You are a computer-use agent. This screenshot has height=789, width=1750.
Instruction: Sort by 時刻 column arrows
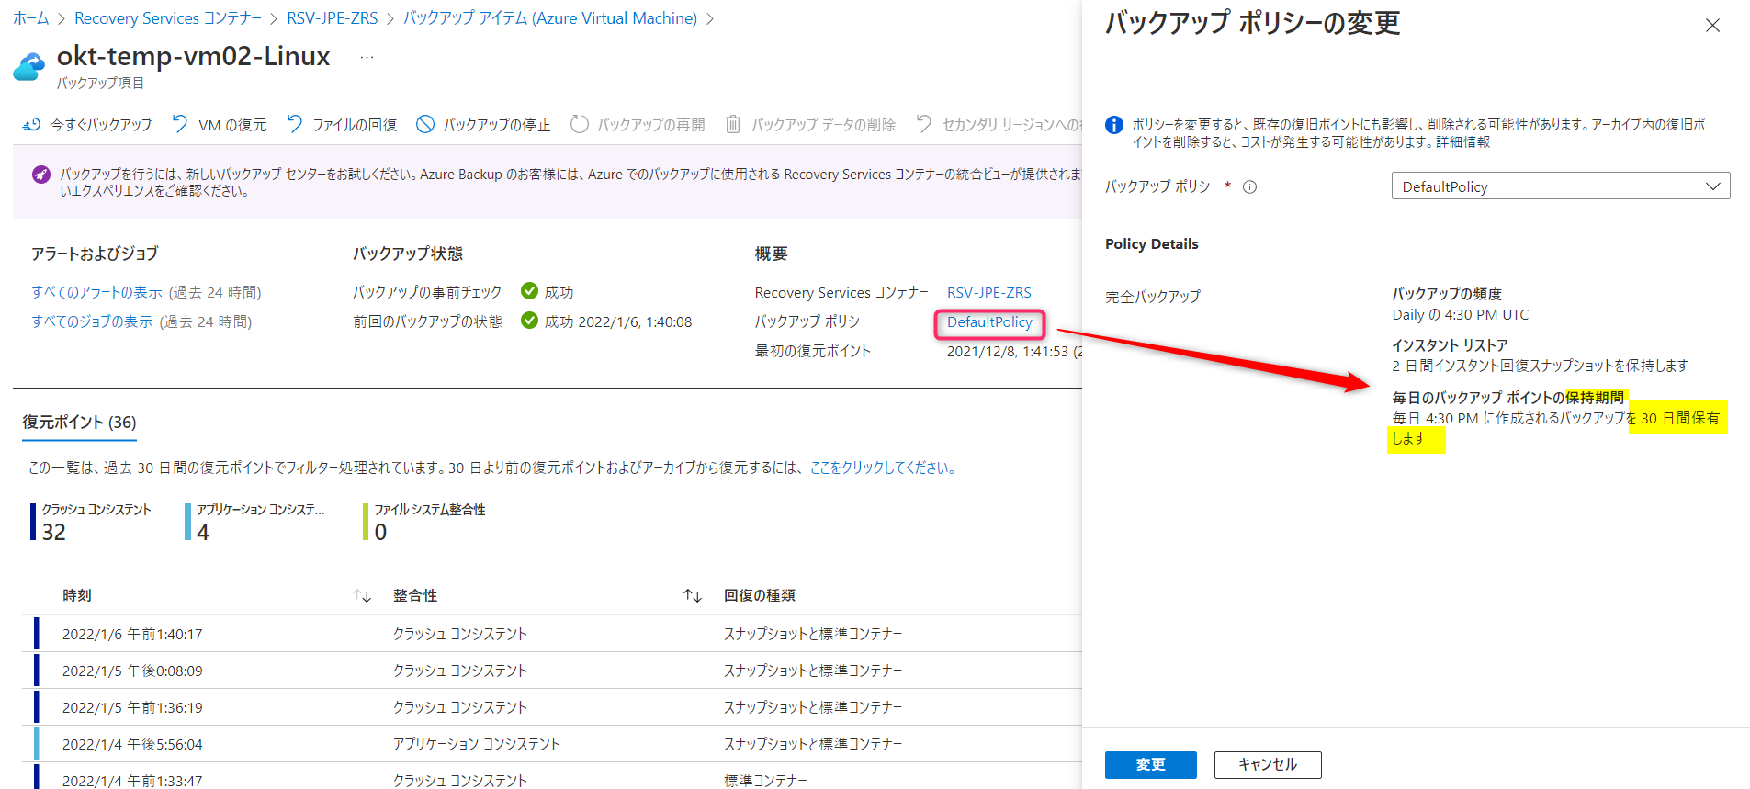(x=362, y=596)
